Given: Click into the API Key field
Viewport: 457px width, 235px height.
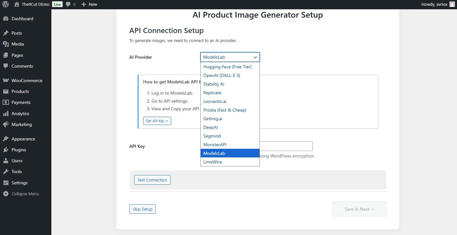Looking at the screenshot, I should [x=286, y=146].
